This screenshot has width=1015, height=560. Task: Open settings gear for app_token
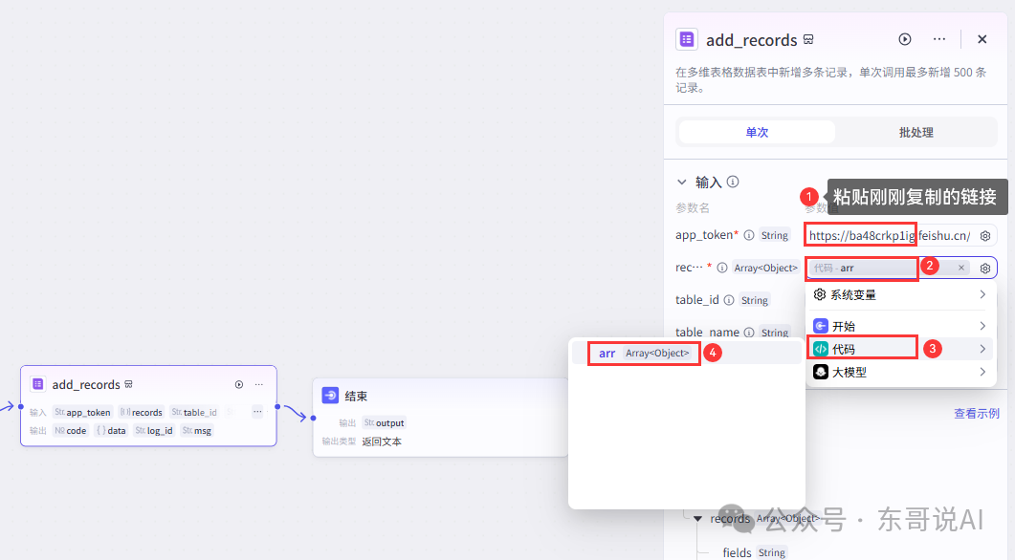(x=985, y=236)
